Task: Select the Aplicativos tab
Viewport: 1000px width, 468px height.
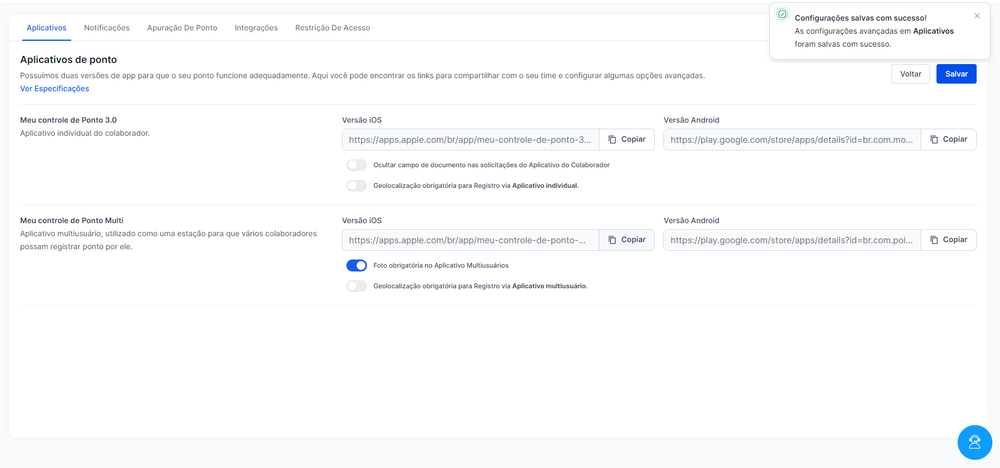Action: coord(47,28)
